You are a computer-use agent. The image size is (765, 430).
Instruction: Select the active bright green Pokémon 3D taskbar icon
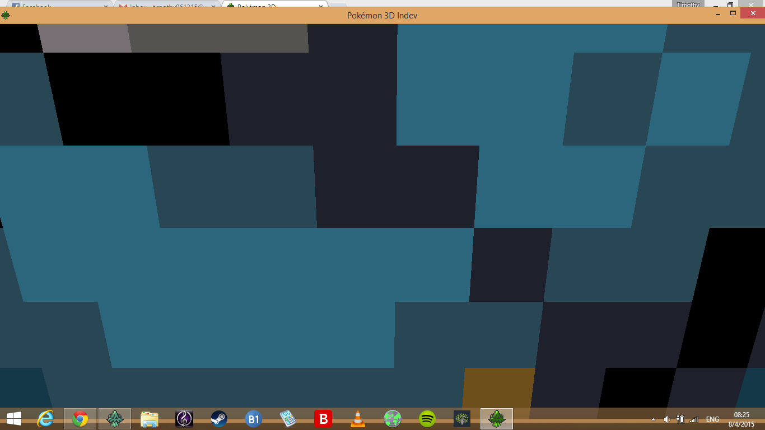coord(497,418)
